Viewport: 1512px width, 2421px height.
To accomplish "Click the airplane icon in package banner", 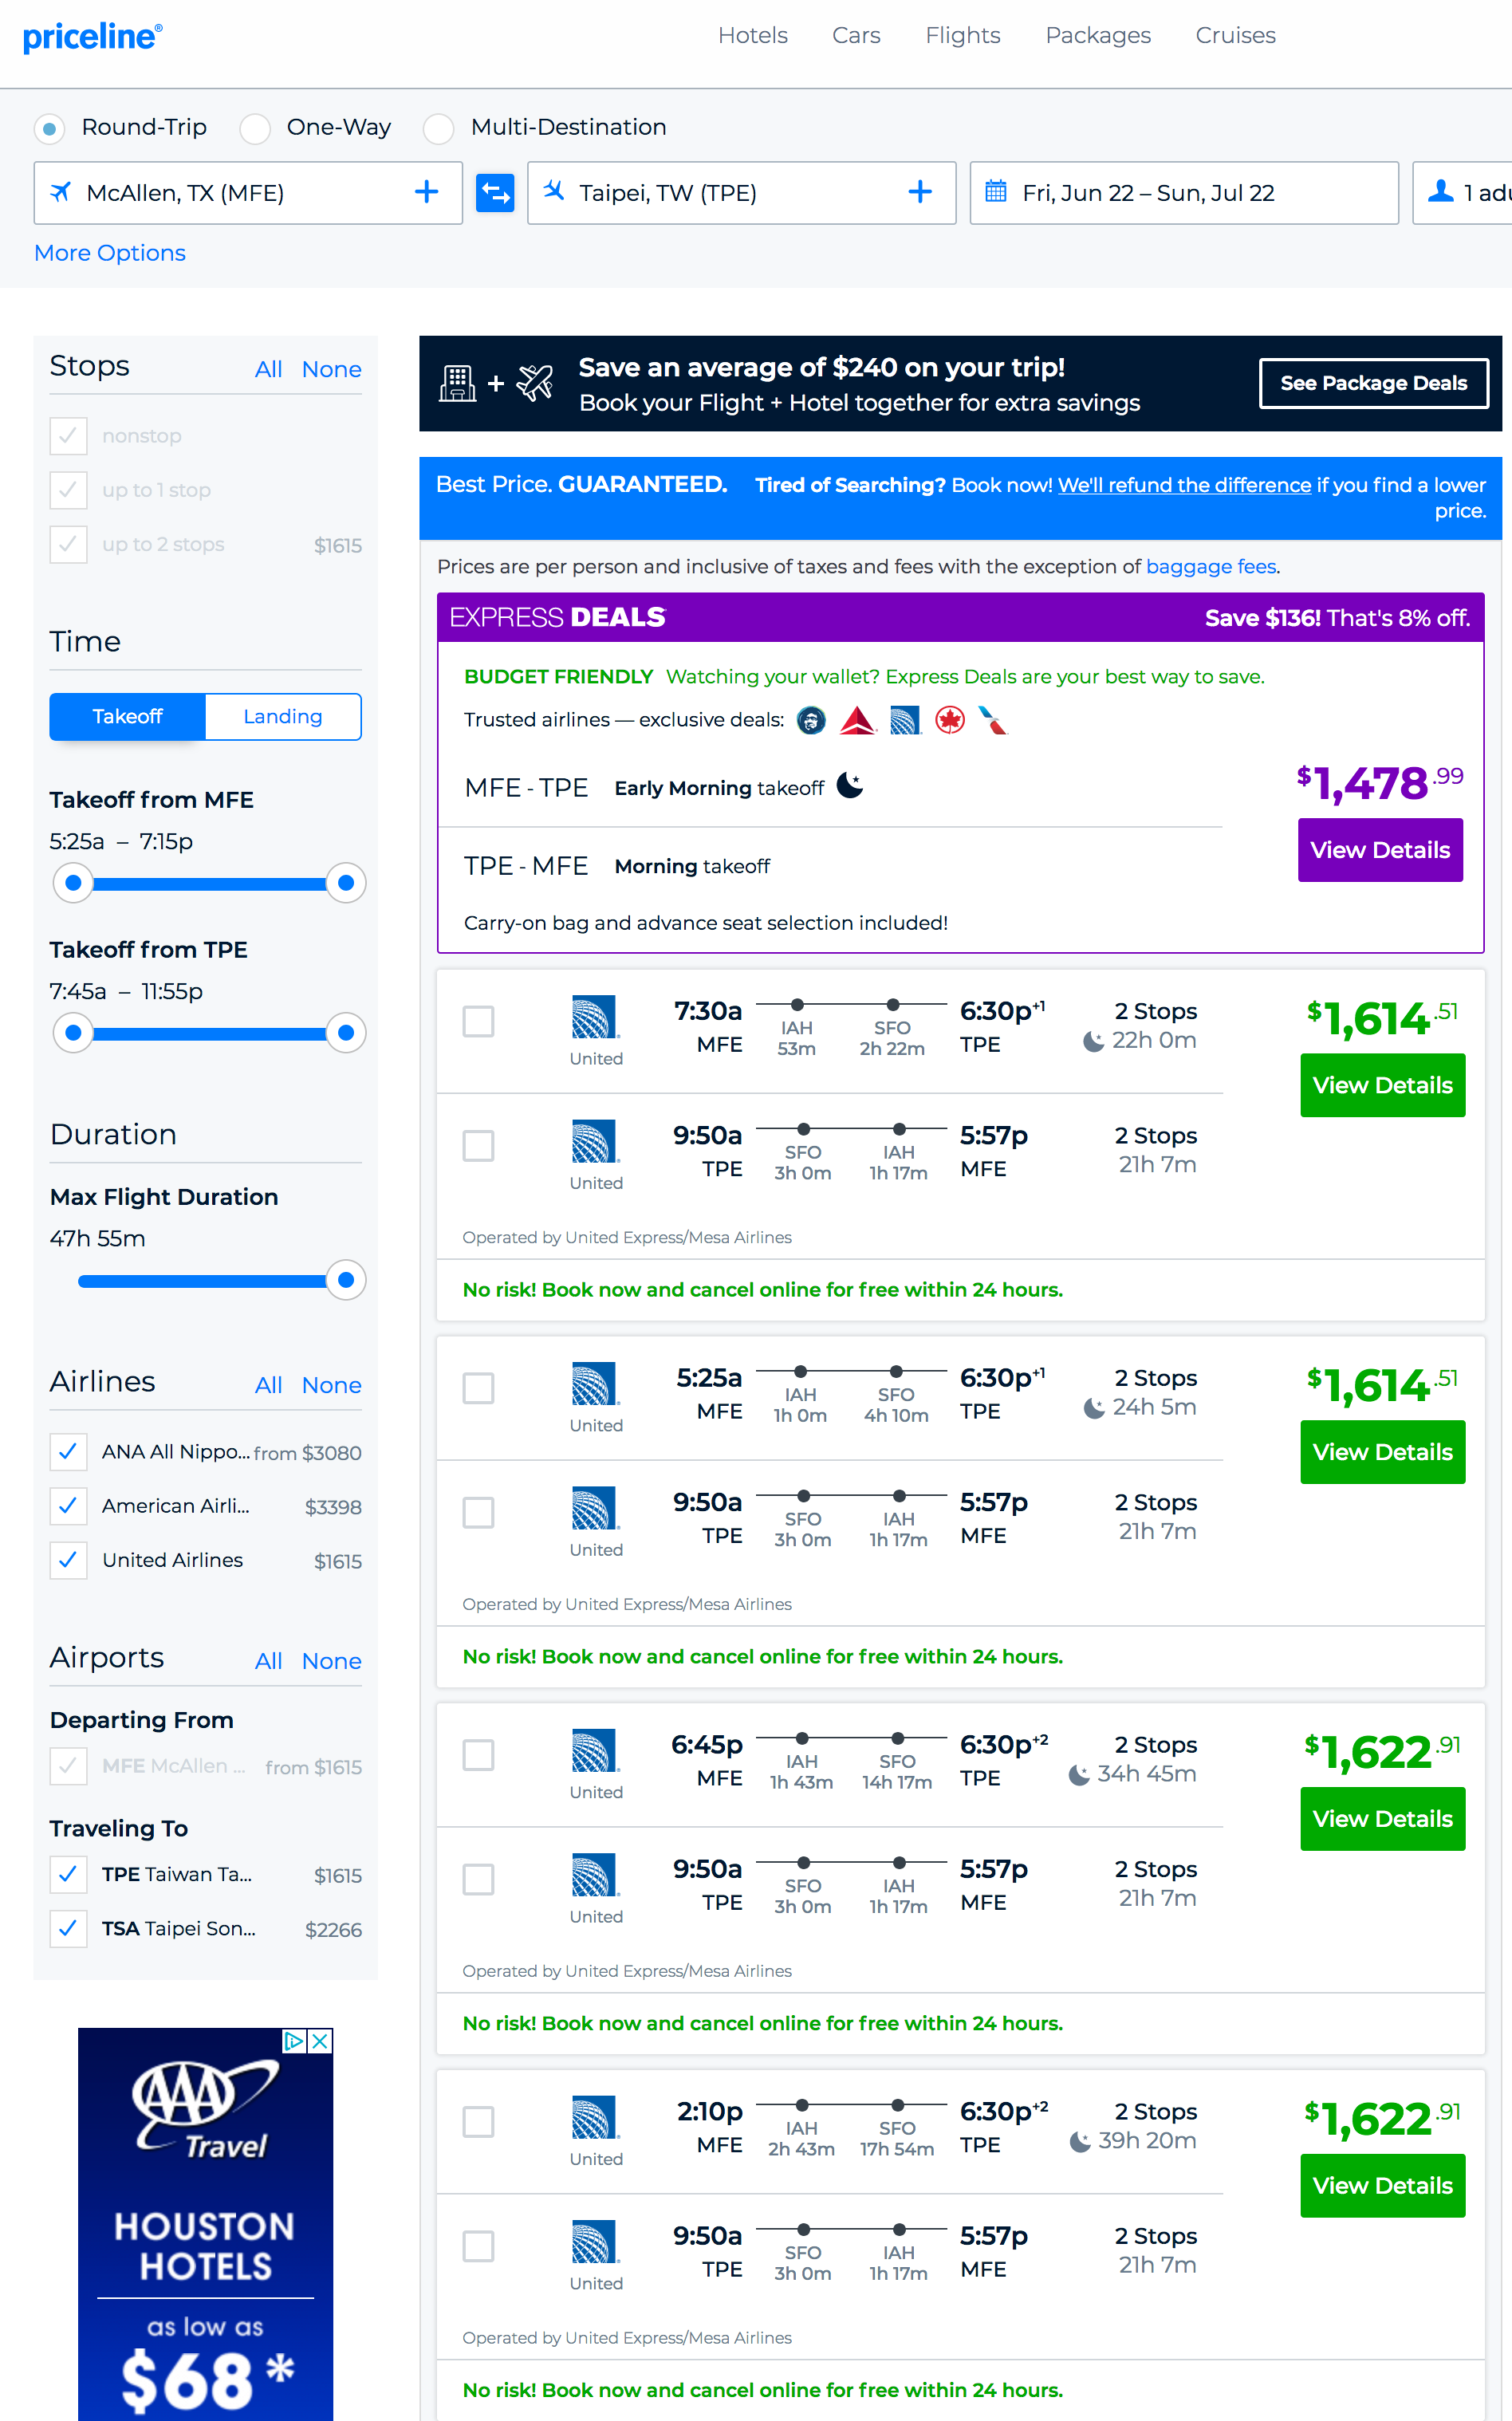I will point(535,382).
